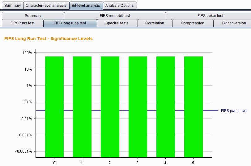Select the Bit-level analysis tab

pos(86,6)
